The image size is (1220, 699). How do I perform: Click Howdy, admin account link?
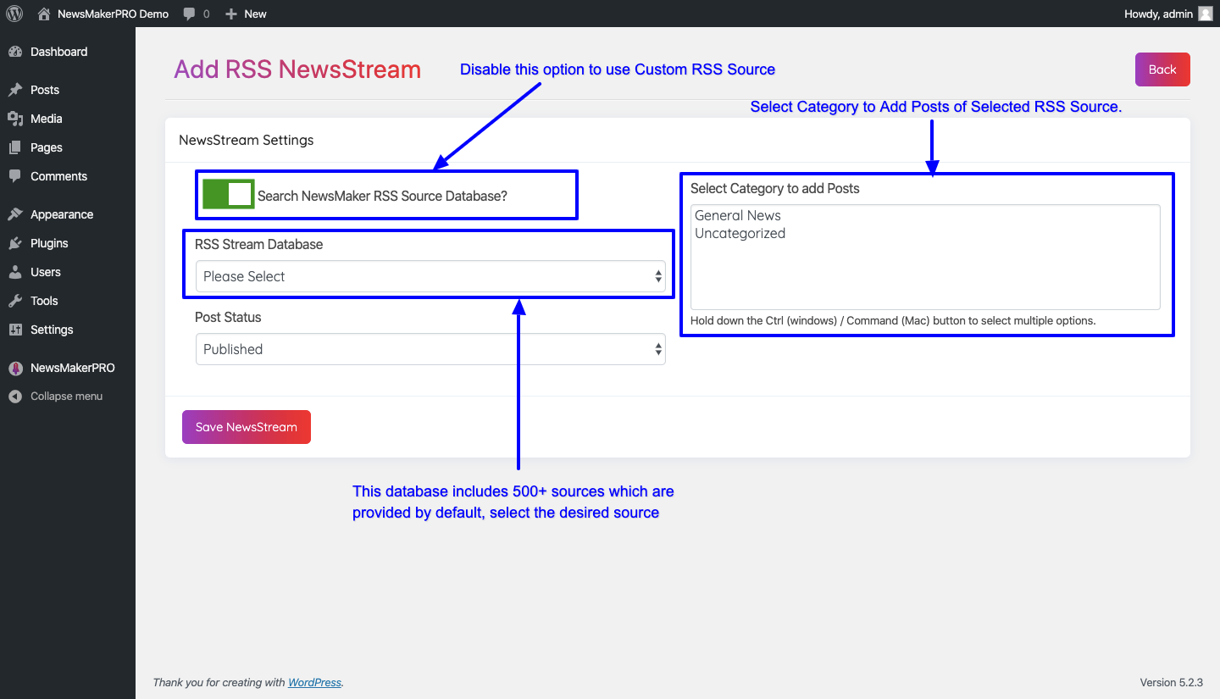pyautogui.click(x=1158, y=14)
